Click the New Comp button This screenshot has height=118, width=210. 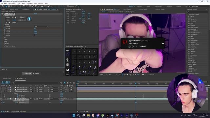click(x=27, y=73)
